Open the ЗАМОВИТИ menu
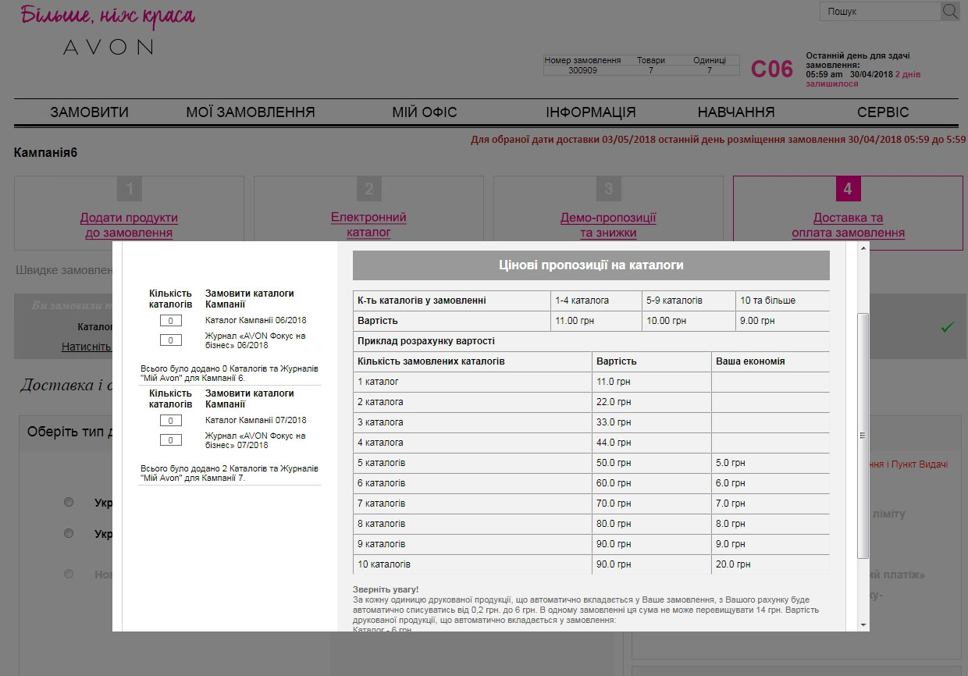Viewport: 968px width, 676px height. point(89,112)
